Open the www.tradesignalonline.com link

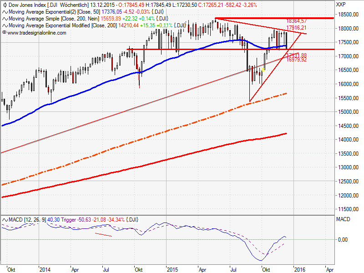click(x=36, y=33)
